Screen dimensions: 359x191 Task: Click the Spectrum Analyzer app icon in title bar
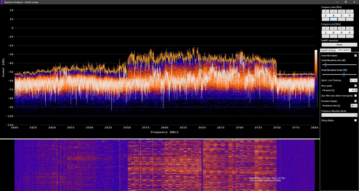tap(2, 2)
